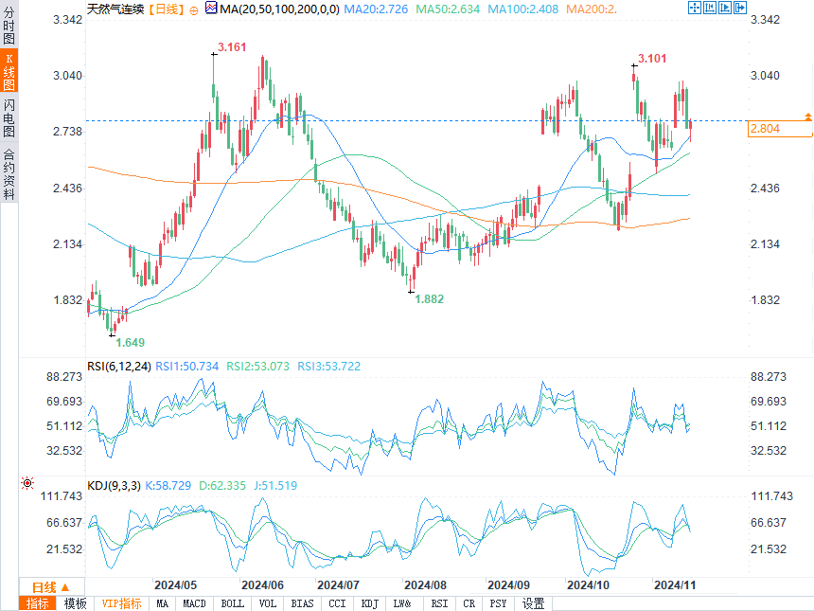Apply the CR indicator button

pos(469,603)
